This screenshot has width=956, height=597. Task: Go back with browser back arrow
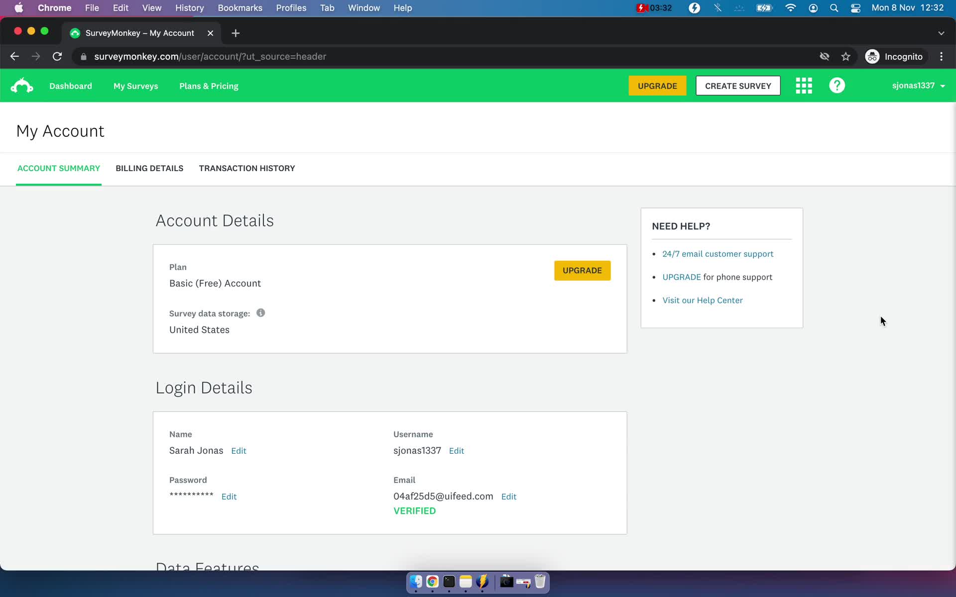(14, 57)
